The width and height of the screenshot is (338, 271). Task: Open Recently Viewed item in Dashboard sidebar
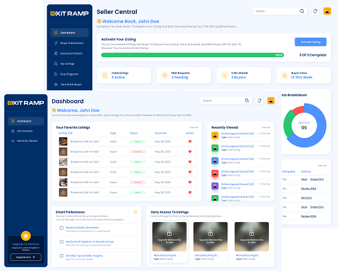click(x=26, y=141)
